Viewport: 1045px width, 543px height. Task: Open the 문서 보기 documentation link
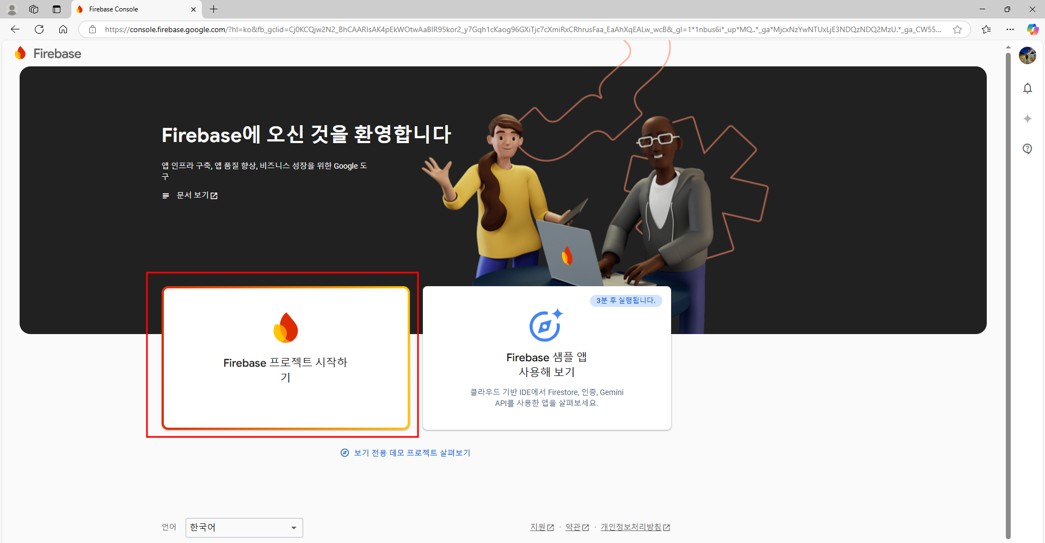coord(197,195)
